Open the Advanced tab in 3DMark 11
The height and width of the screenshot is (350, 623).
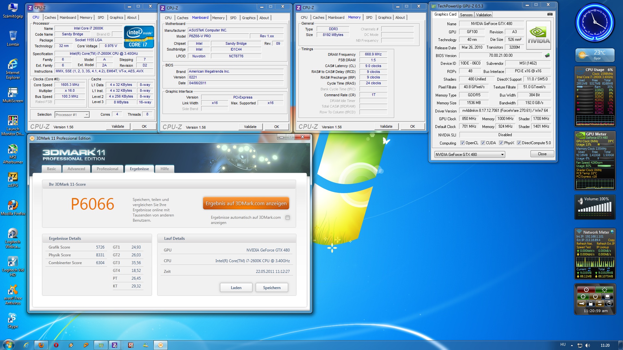76,169
